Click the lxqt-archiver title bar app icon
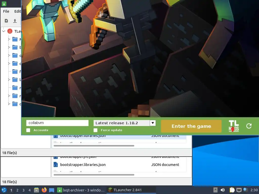Screen dimensions: 259x194 coord(4,4)
